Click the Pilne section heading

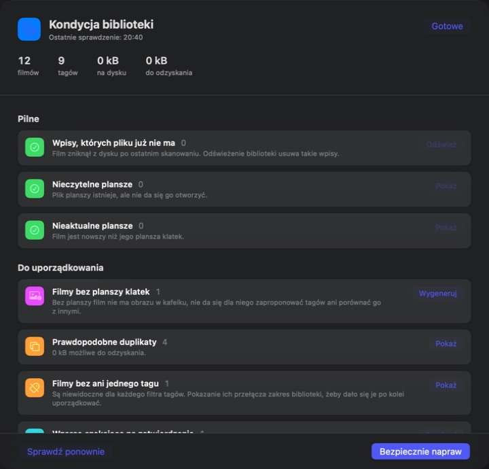29,119
